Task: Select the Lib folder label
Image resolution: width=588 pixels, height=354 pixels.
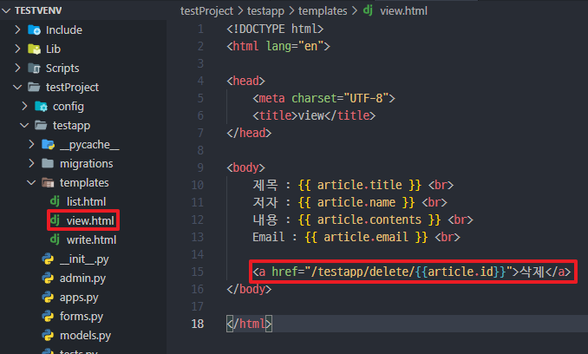Action: [53, 49]
